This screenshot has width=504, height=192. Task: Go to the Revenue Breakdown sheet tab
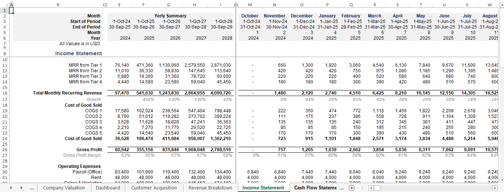210,188
